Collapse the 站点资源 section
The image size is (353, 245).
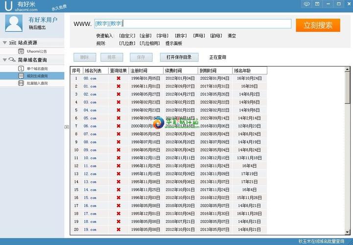[4, 43]
